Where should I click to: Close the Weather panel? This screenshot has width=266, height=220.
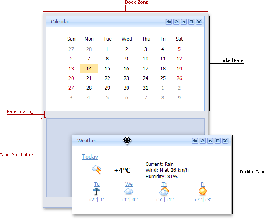click(225, 141)
